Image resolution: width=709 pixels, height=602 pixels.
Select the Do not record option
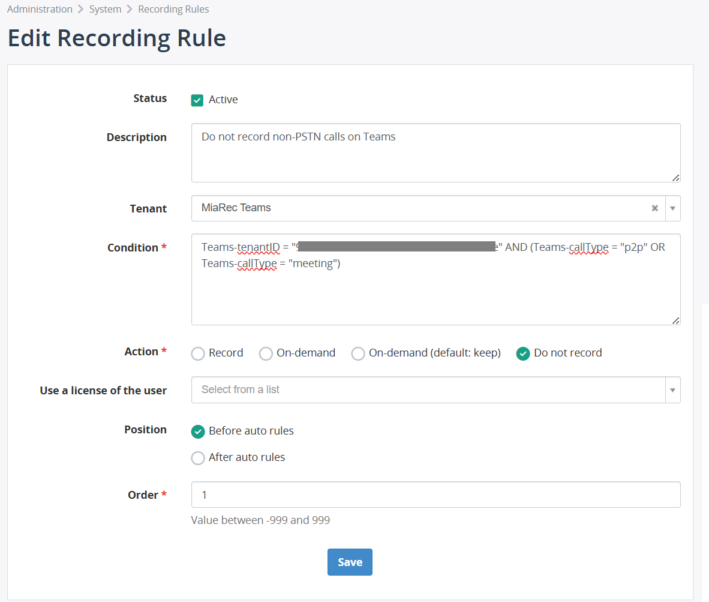pos(523,354)
